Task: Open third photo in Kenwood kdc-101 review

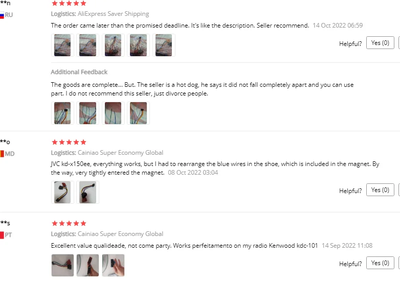Action: [x=113, y=266]
